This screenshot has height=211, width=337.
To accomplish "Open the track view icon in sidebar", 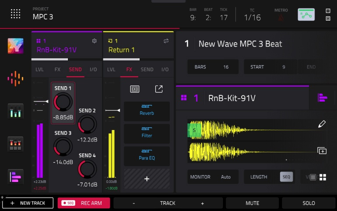I will (x=15, y=177).
